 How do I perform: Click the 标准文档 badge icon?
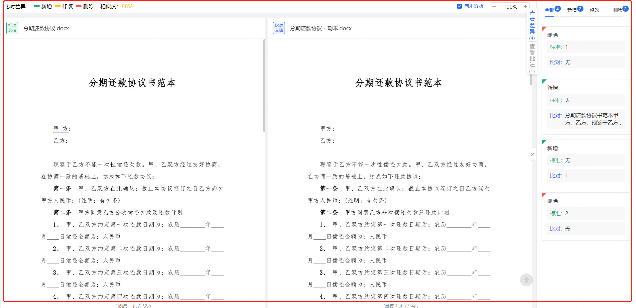[x=12, y=28]
